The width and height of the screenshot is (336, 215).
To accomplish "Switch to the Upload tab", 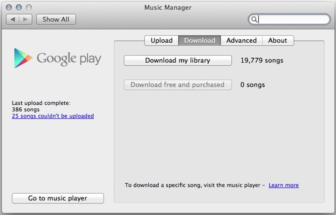I will 162,40.
